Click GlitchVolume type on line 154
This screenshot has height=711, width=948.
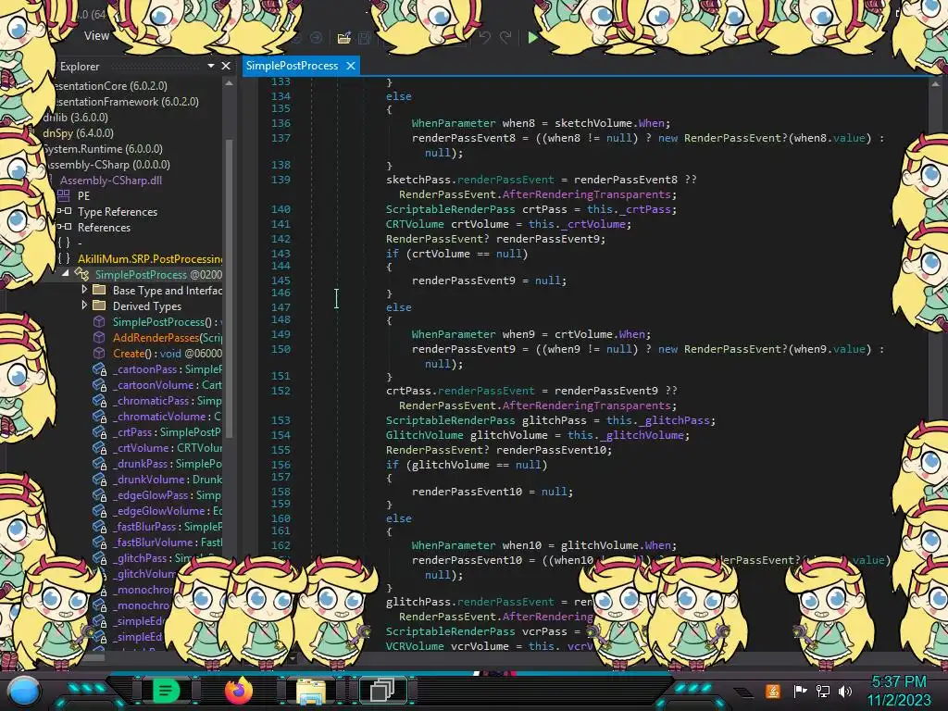pyautogui.click(x=424, y=435)
